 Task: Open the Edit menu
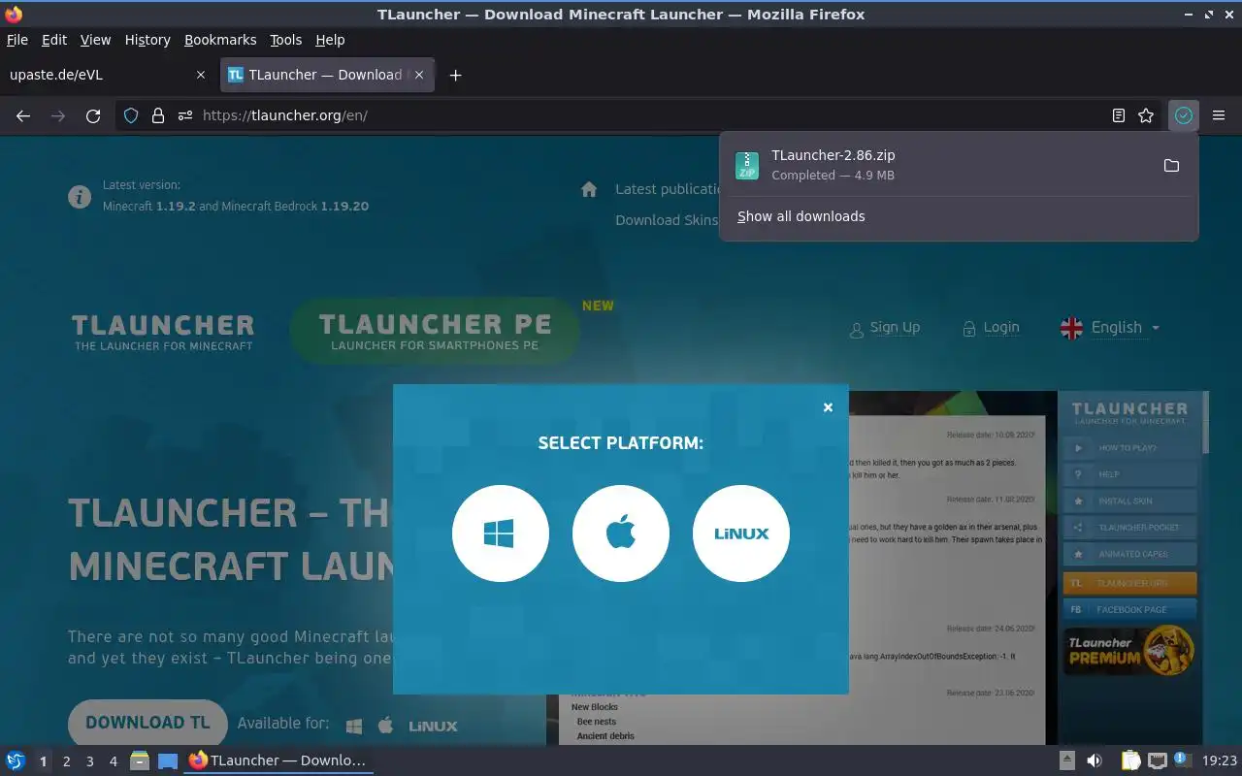(x=54, y=40)
